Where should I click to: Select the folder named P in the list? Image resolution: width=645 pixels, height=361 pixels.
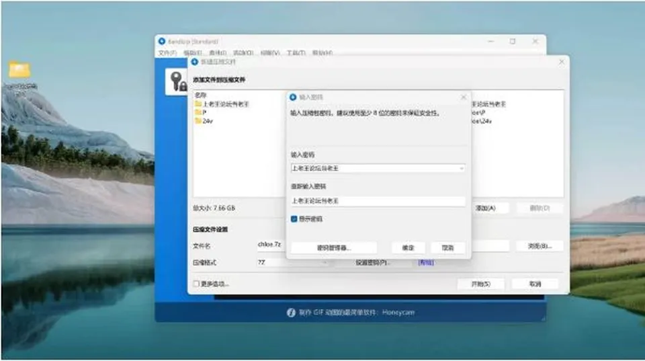tap(201, 112)
